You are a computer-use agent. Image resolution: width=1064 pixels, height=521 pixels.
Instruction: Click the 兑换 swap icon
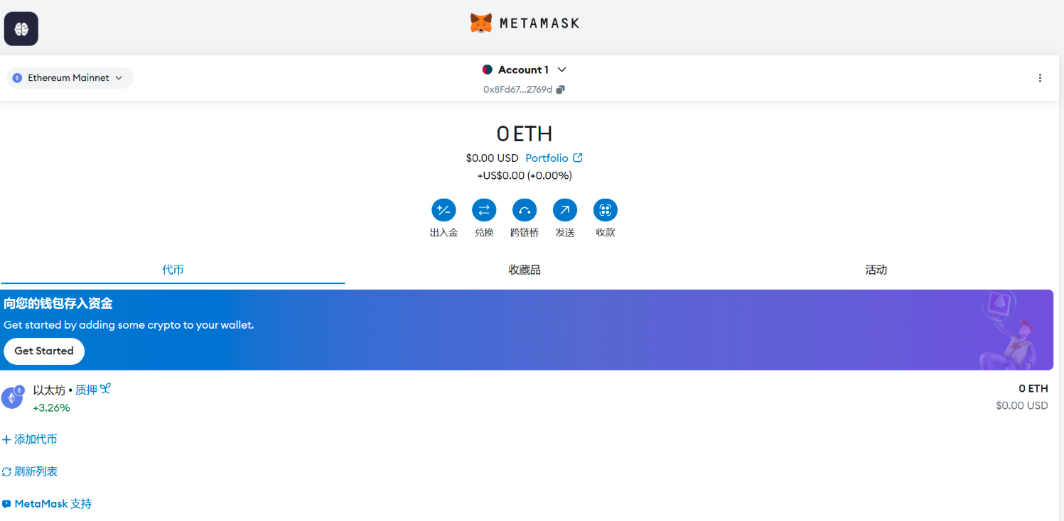click(484, 210)
